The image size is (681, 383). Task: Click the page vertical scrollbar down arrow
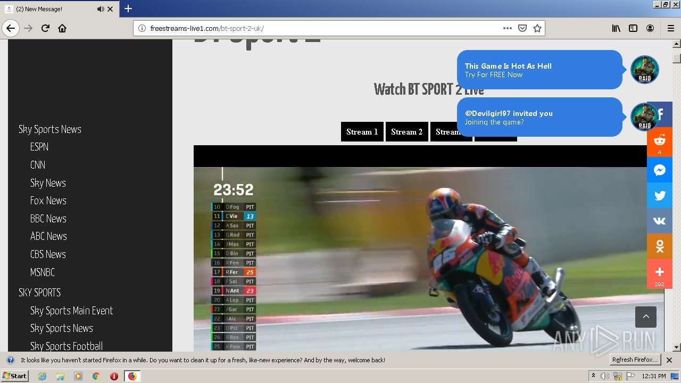tap(677, 347)
